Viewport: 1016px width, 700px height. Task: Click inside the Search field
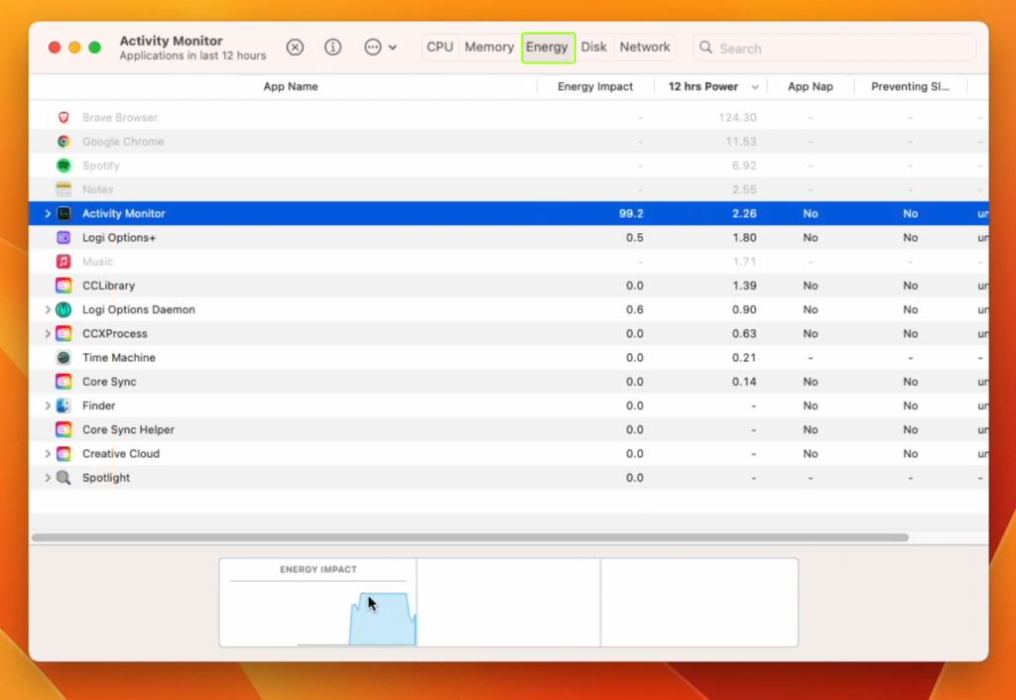833,48
